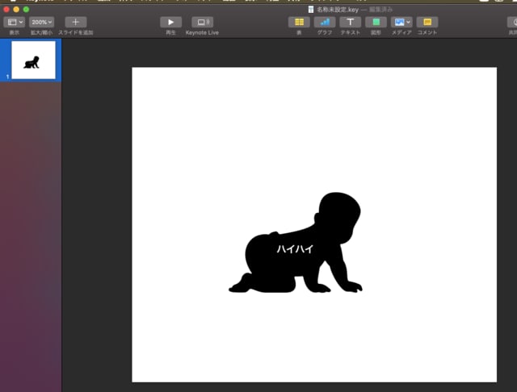
Task: Open the グラフ chart icon
Action: tap(325, 22)
